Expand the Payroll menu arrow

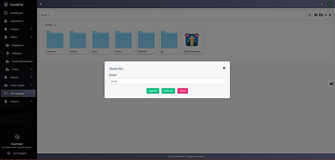pos(32,77)
